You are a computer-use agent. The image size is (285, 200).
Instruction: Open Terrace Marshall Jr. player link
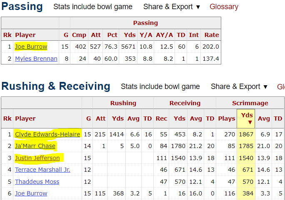pos(42,170)
